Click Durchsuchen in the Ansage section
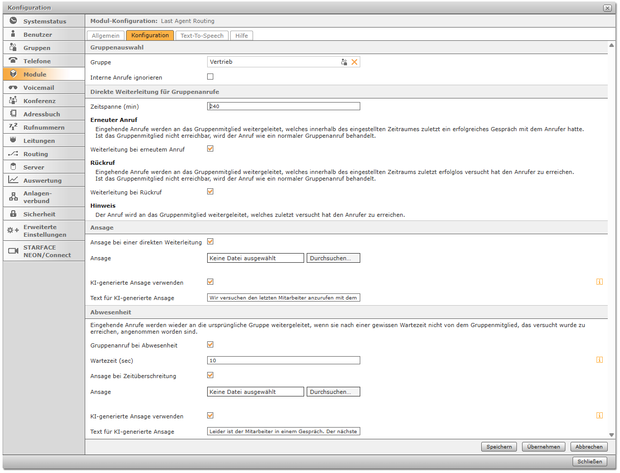 pyautogui.click(x=333, y=258)
